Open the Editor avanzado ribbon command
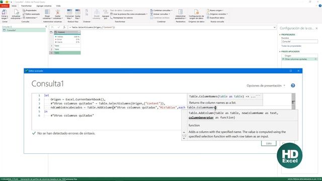This screenshot has width=322, height=181. click(31, 14)
